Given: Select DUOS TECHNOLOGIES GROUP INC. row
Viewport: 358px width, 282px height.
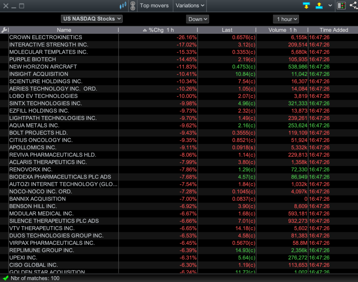Looking at the screenshot, I should (x=179, y=236).
